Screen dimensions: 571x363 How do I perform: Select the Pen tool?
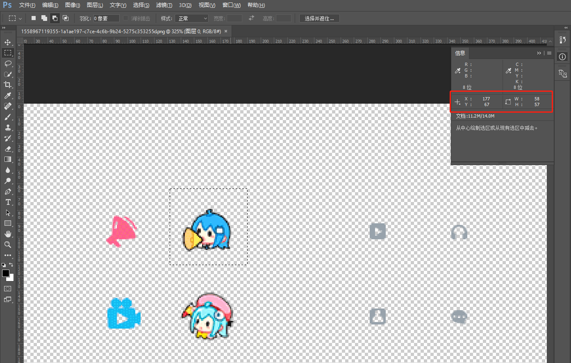(8, 191)
